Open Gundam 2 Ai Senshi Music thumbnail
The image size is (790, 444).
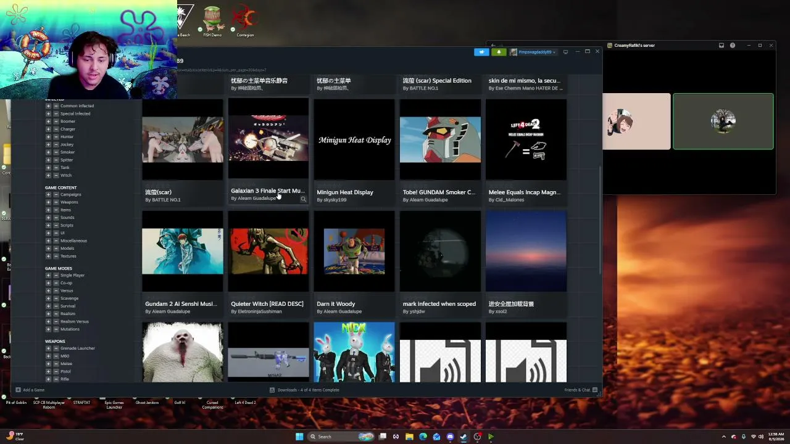point(183,252)
